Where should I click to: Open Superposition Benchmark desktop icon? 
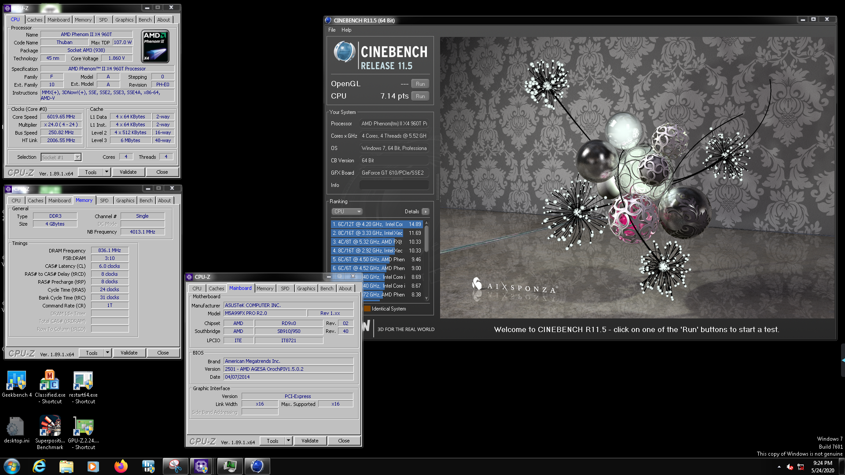click(50, 432)
